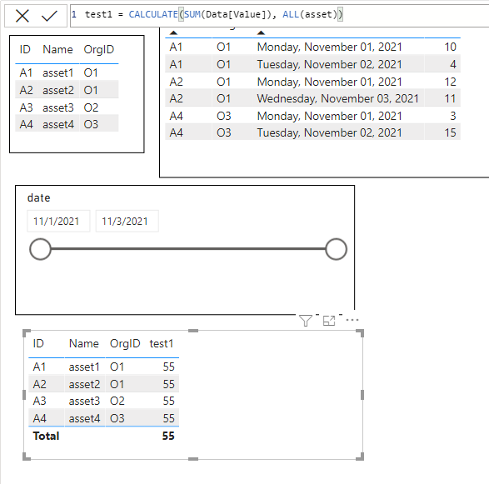Click the focus mode icon on the visual

[x=329, y=320]
